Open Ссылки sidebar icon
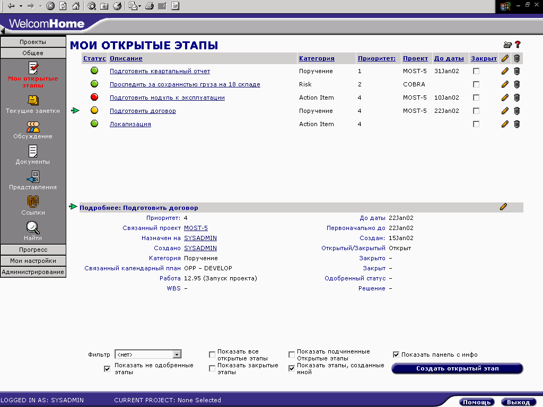The width and height of the screenshot is (543, 407). point(33,202)
